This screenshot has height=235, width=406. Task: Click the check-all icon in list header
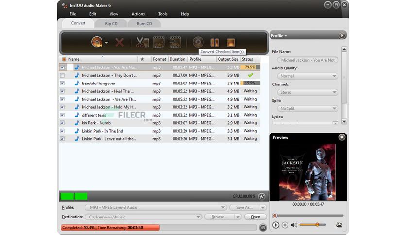pyautogui.click(x=64, y=59)
